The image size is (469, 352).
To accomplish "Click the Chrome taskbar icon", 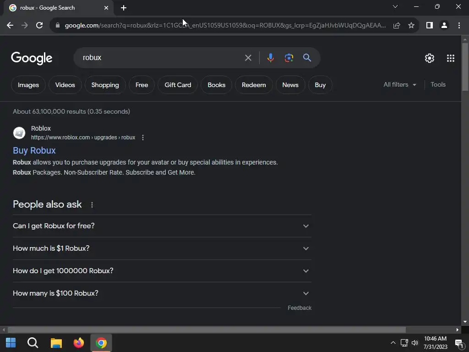I will click(x=101, y=343).
